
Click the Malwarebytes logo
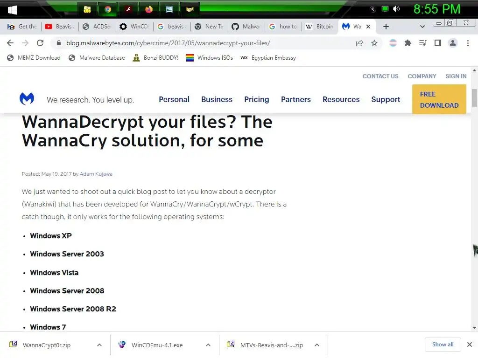click(x=27, y=99)
